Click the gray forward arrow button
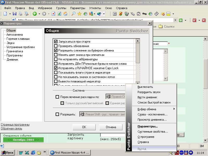The height and width of the screenshot is (156, 208). pos(44,14)
